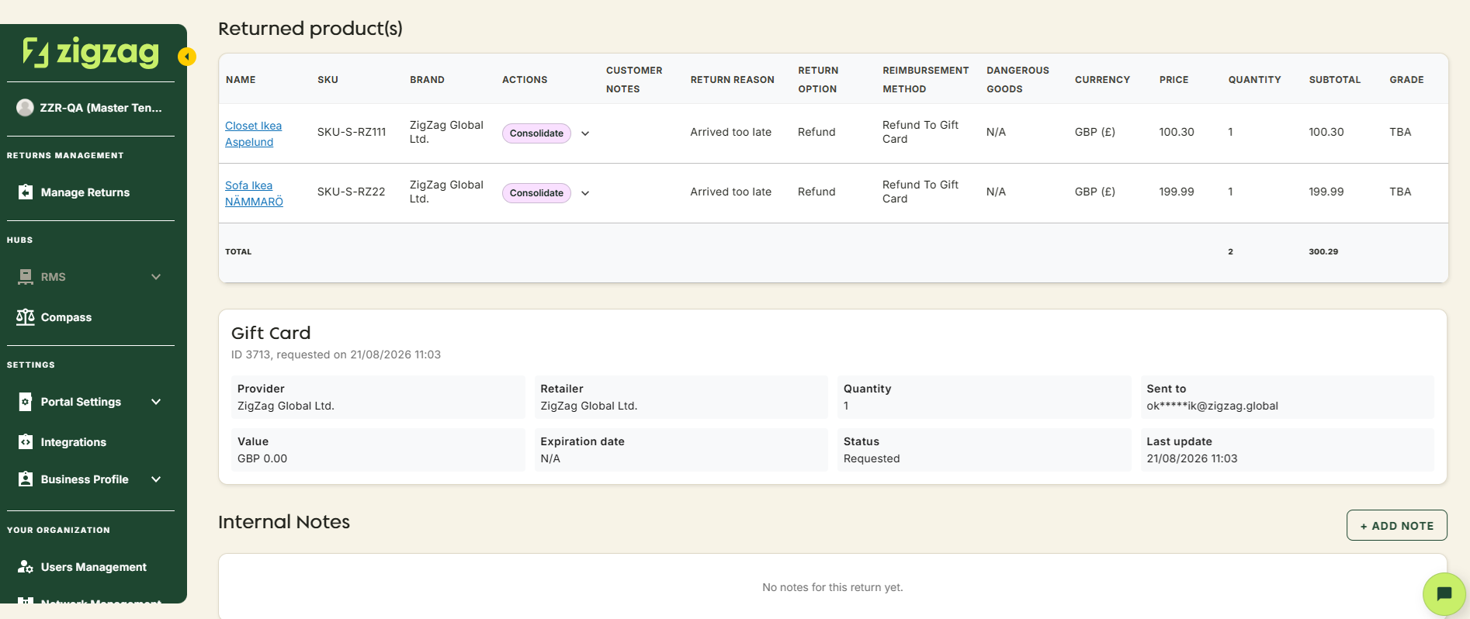Click the ZZR-QA user avatar

coord(25,108)
